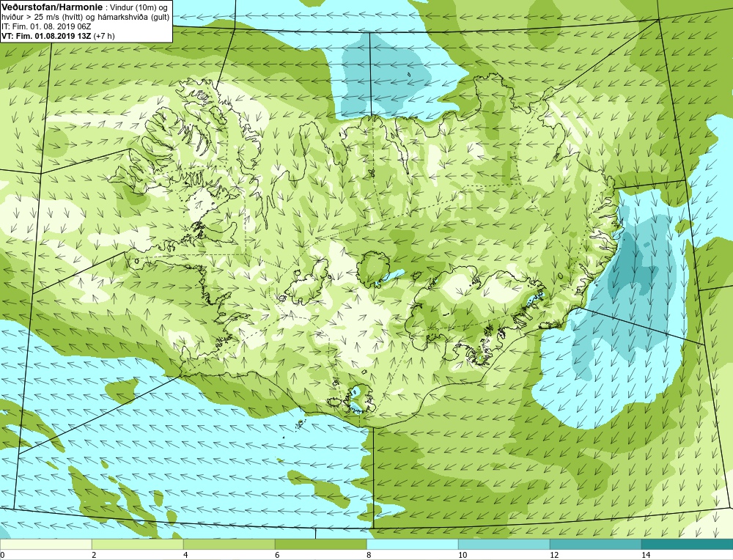Screen dimensions: 733x560
Task: Click the legend label '12'
Action: (x=554, y=555)
